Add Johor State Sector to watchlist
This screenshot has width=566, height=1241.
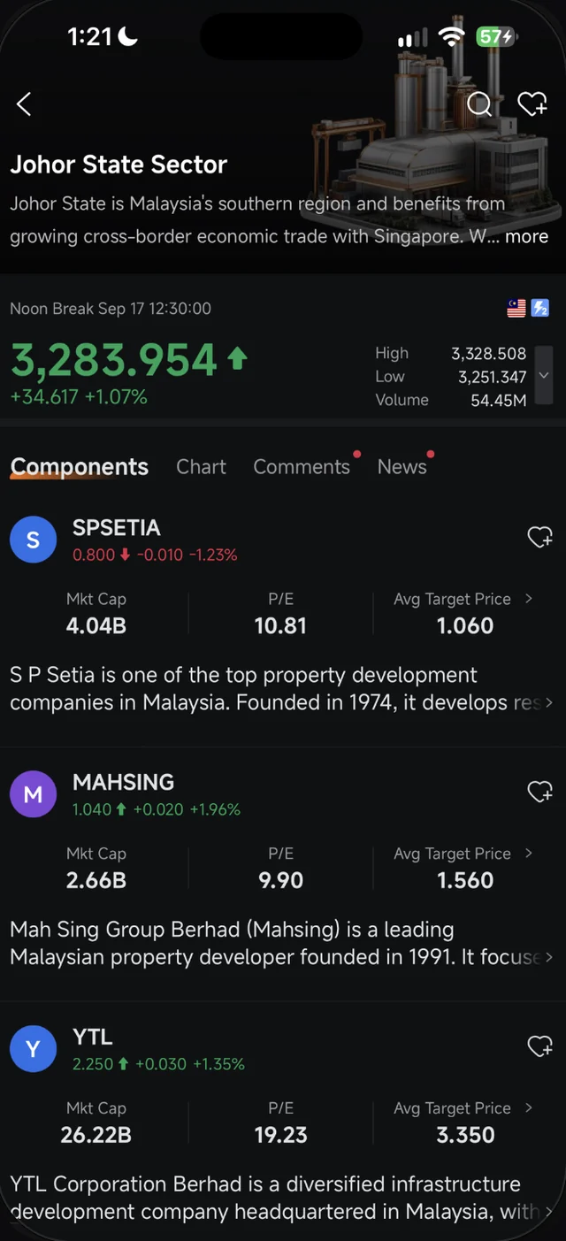pos(532,104)
